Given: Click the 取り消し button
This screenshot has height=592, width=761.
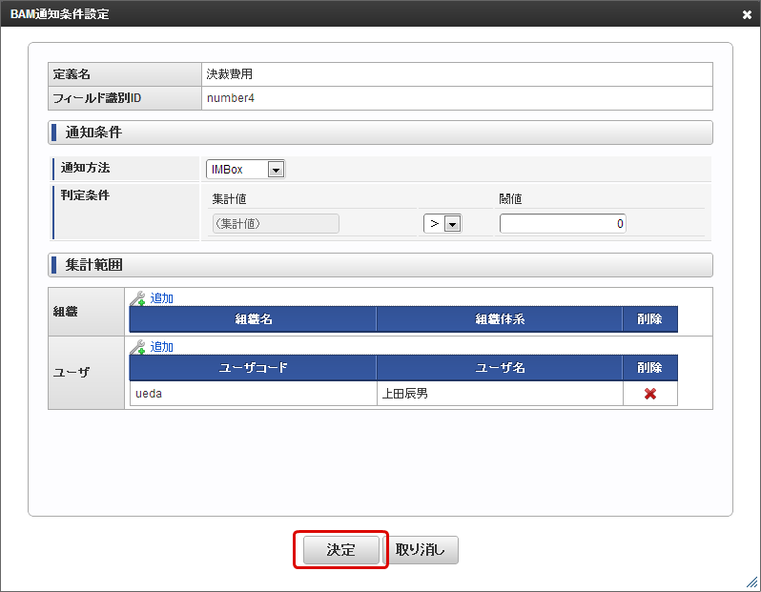Looking at the screenshot, I should [x=421, y=550].
